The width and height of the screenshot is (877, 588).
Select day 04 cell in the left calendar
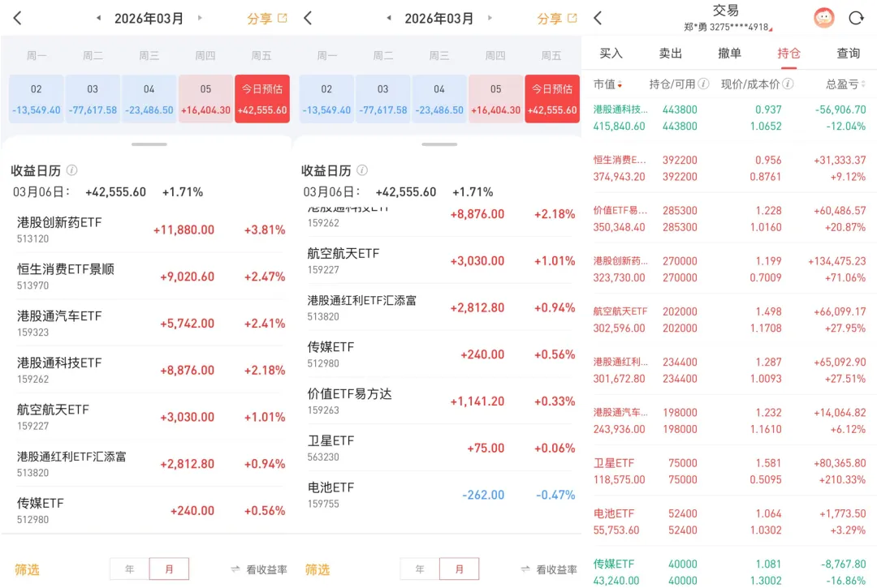coord(149,99)
